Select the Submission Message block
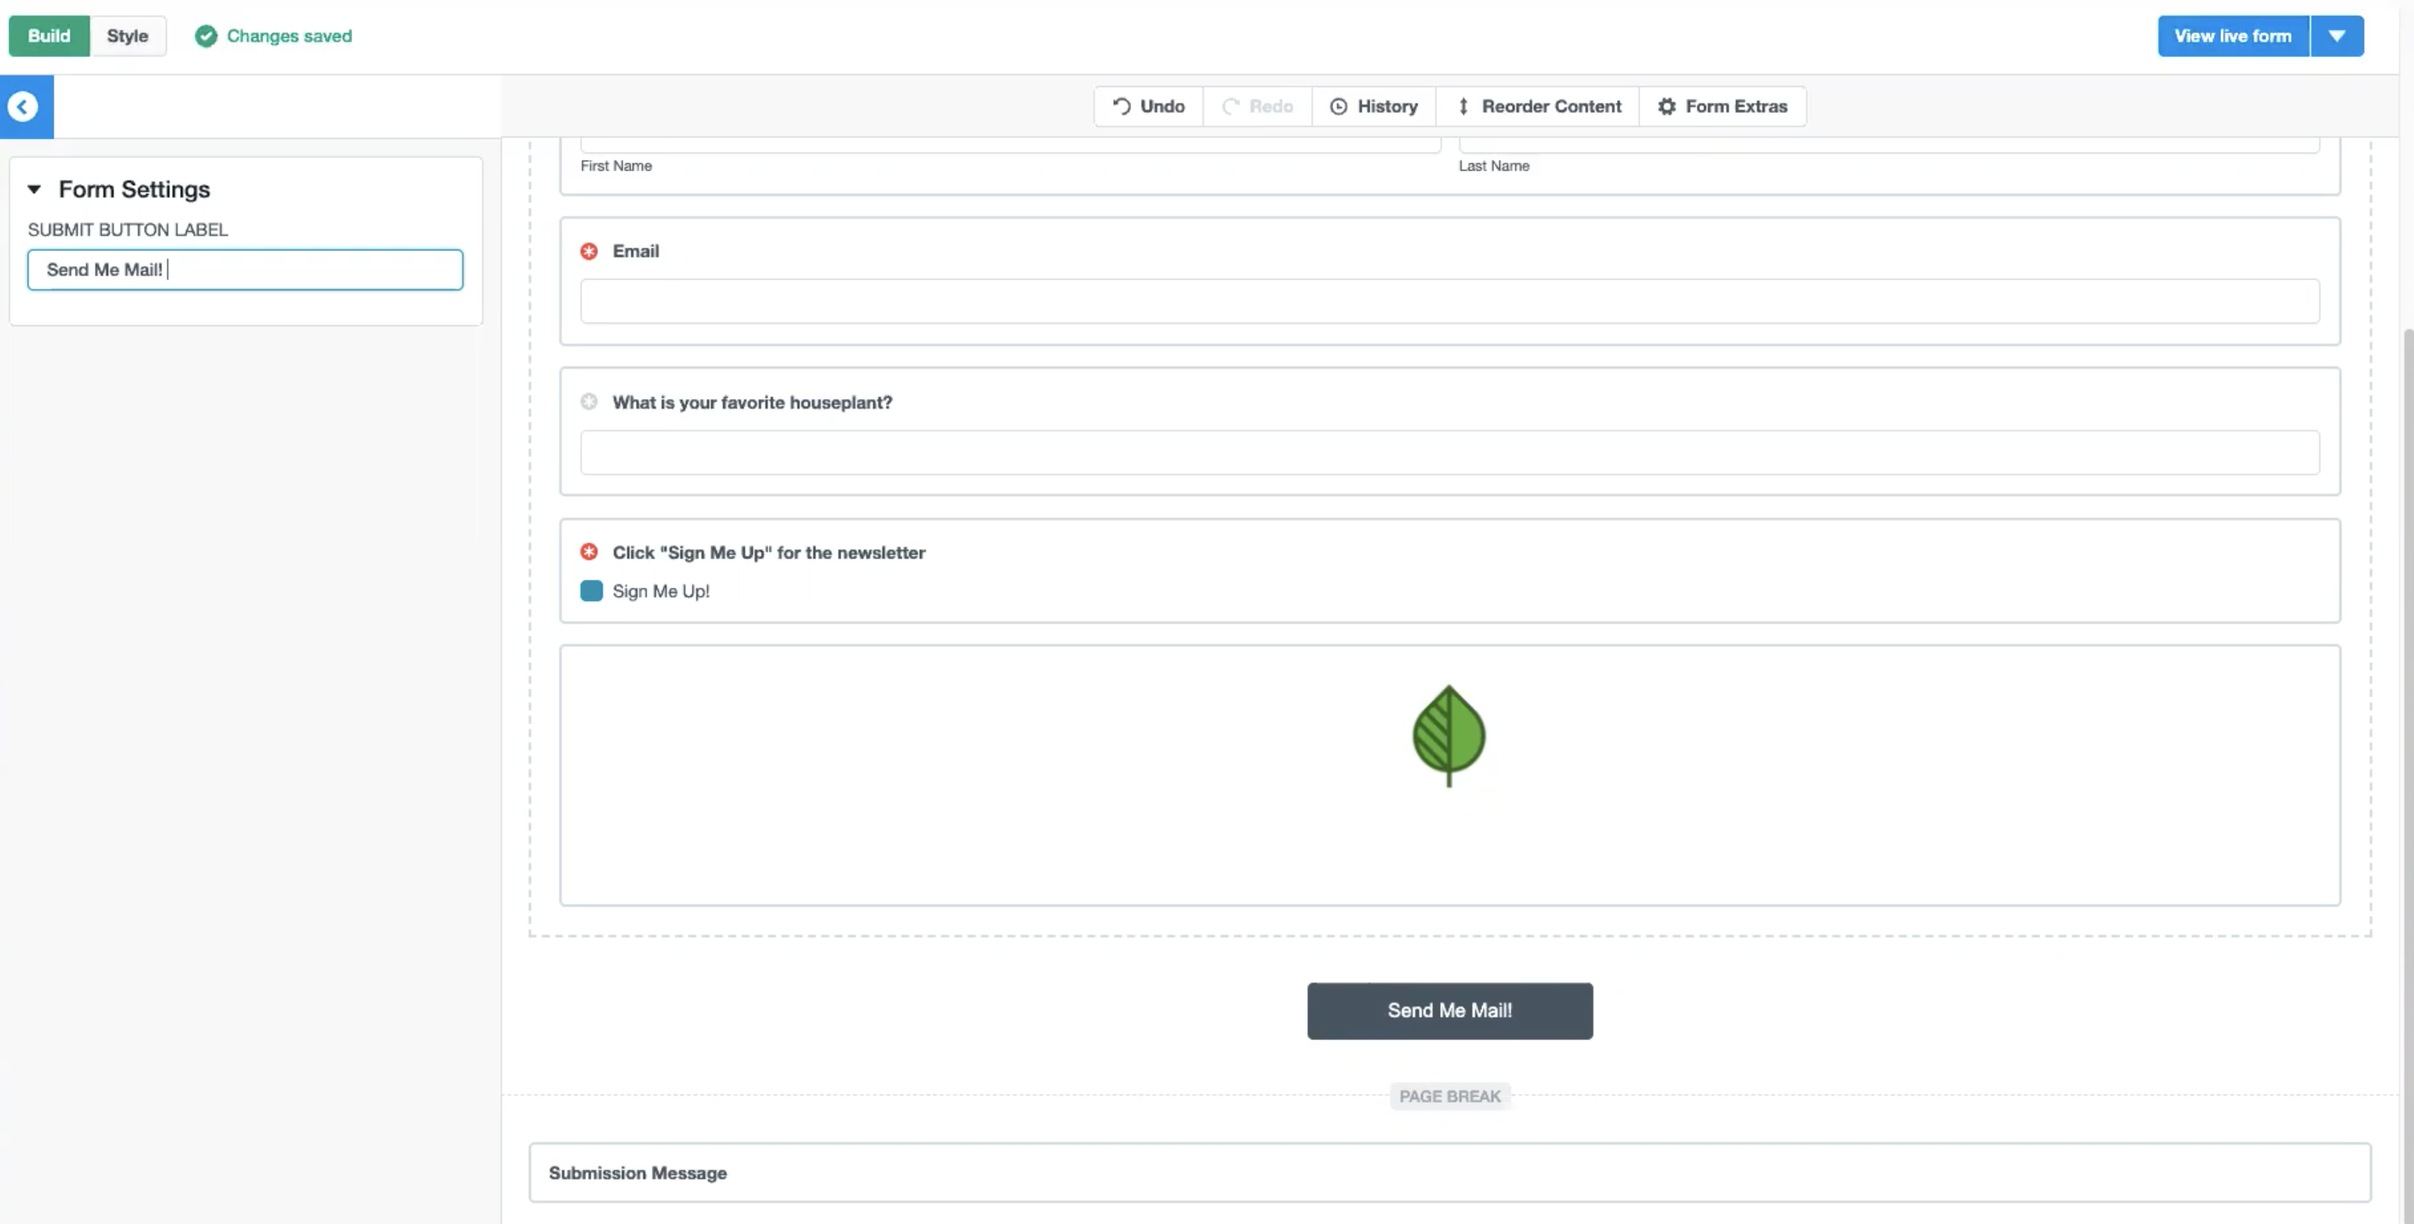The width and height of the screenshot is (2414, 1224). (1450, 1173)
